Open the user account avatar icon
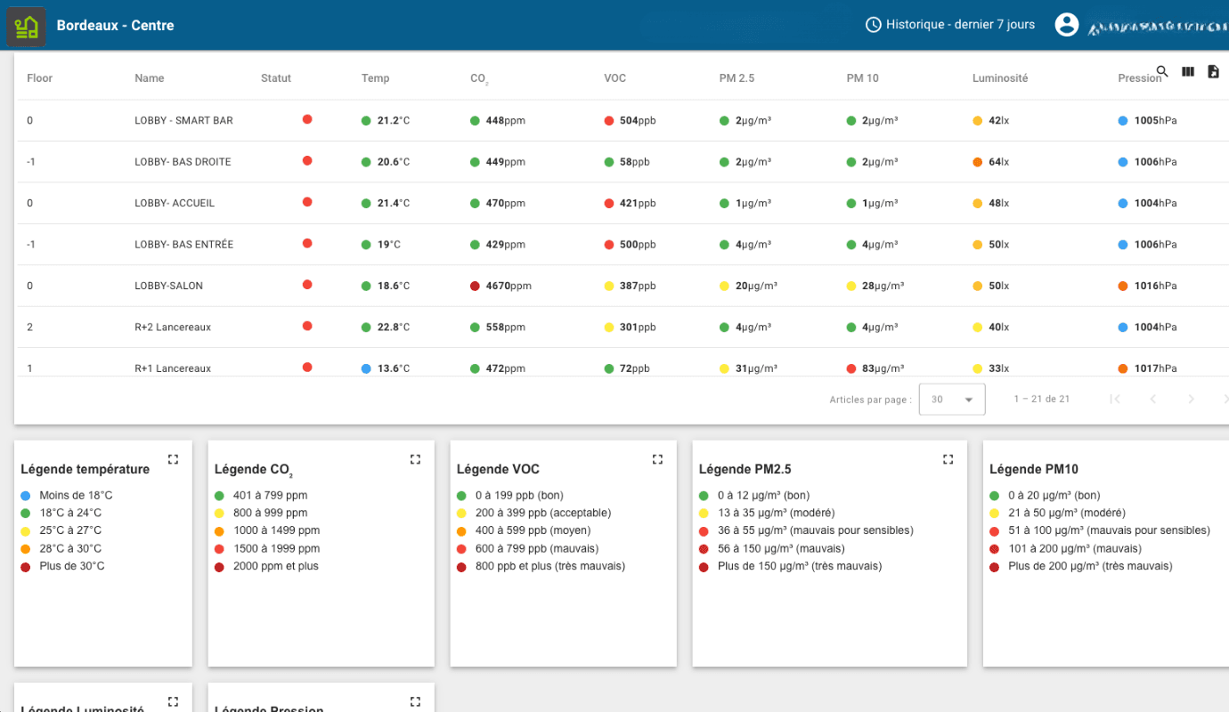Viewport: 1229px width, 712px height. tap(1066, 25)
